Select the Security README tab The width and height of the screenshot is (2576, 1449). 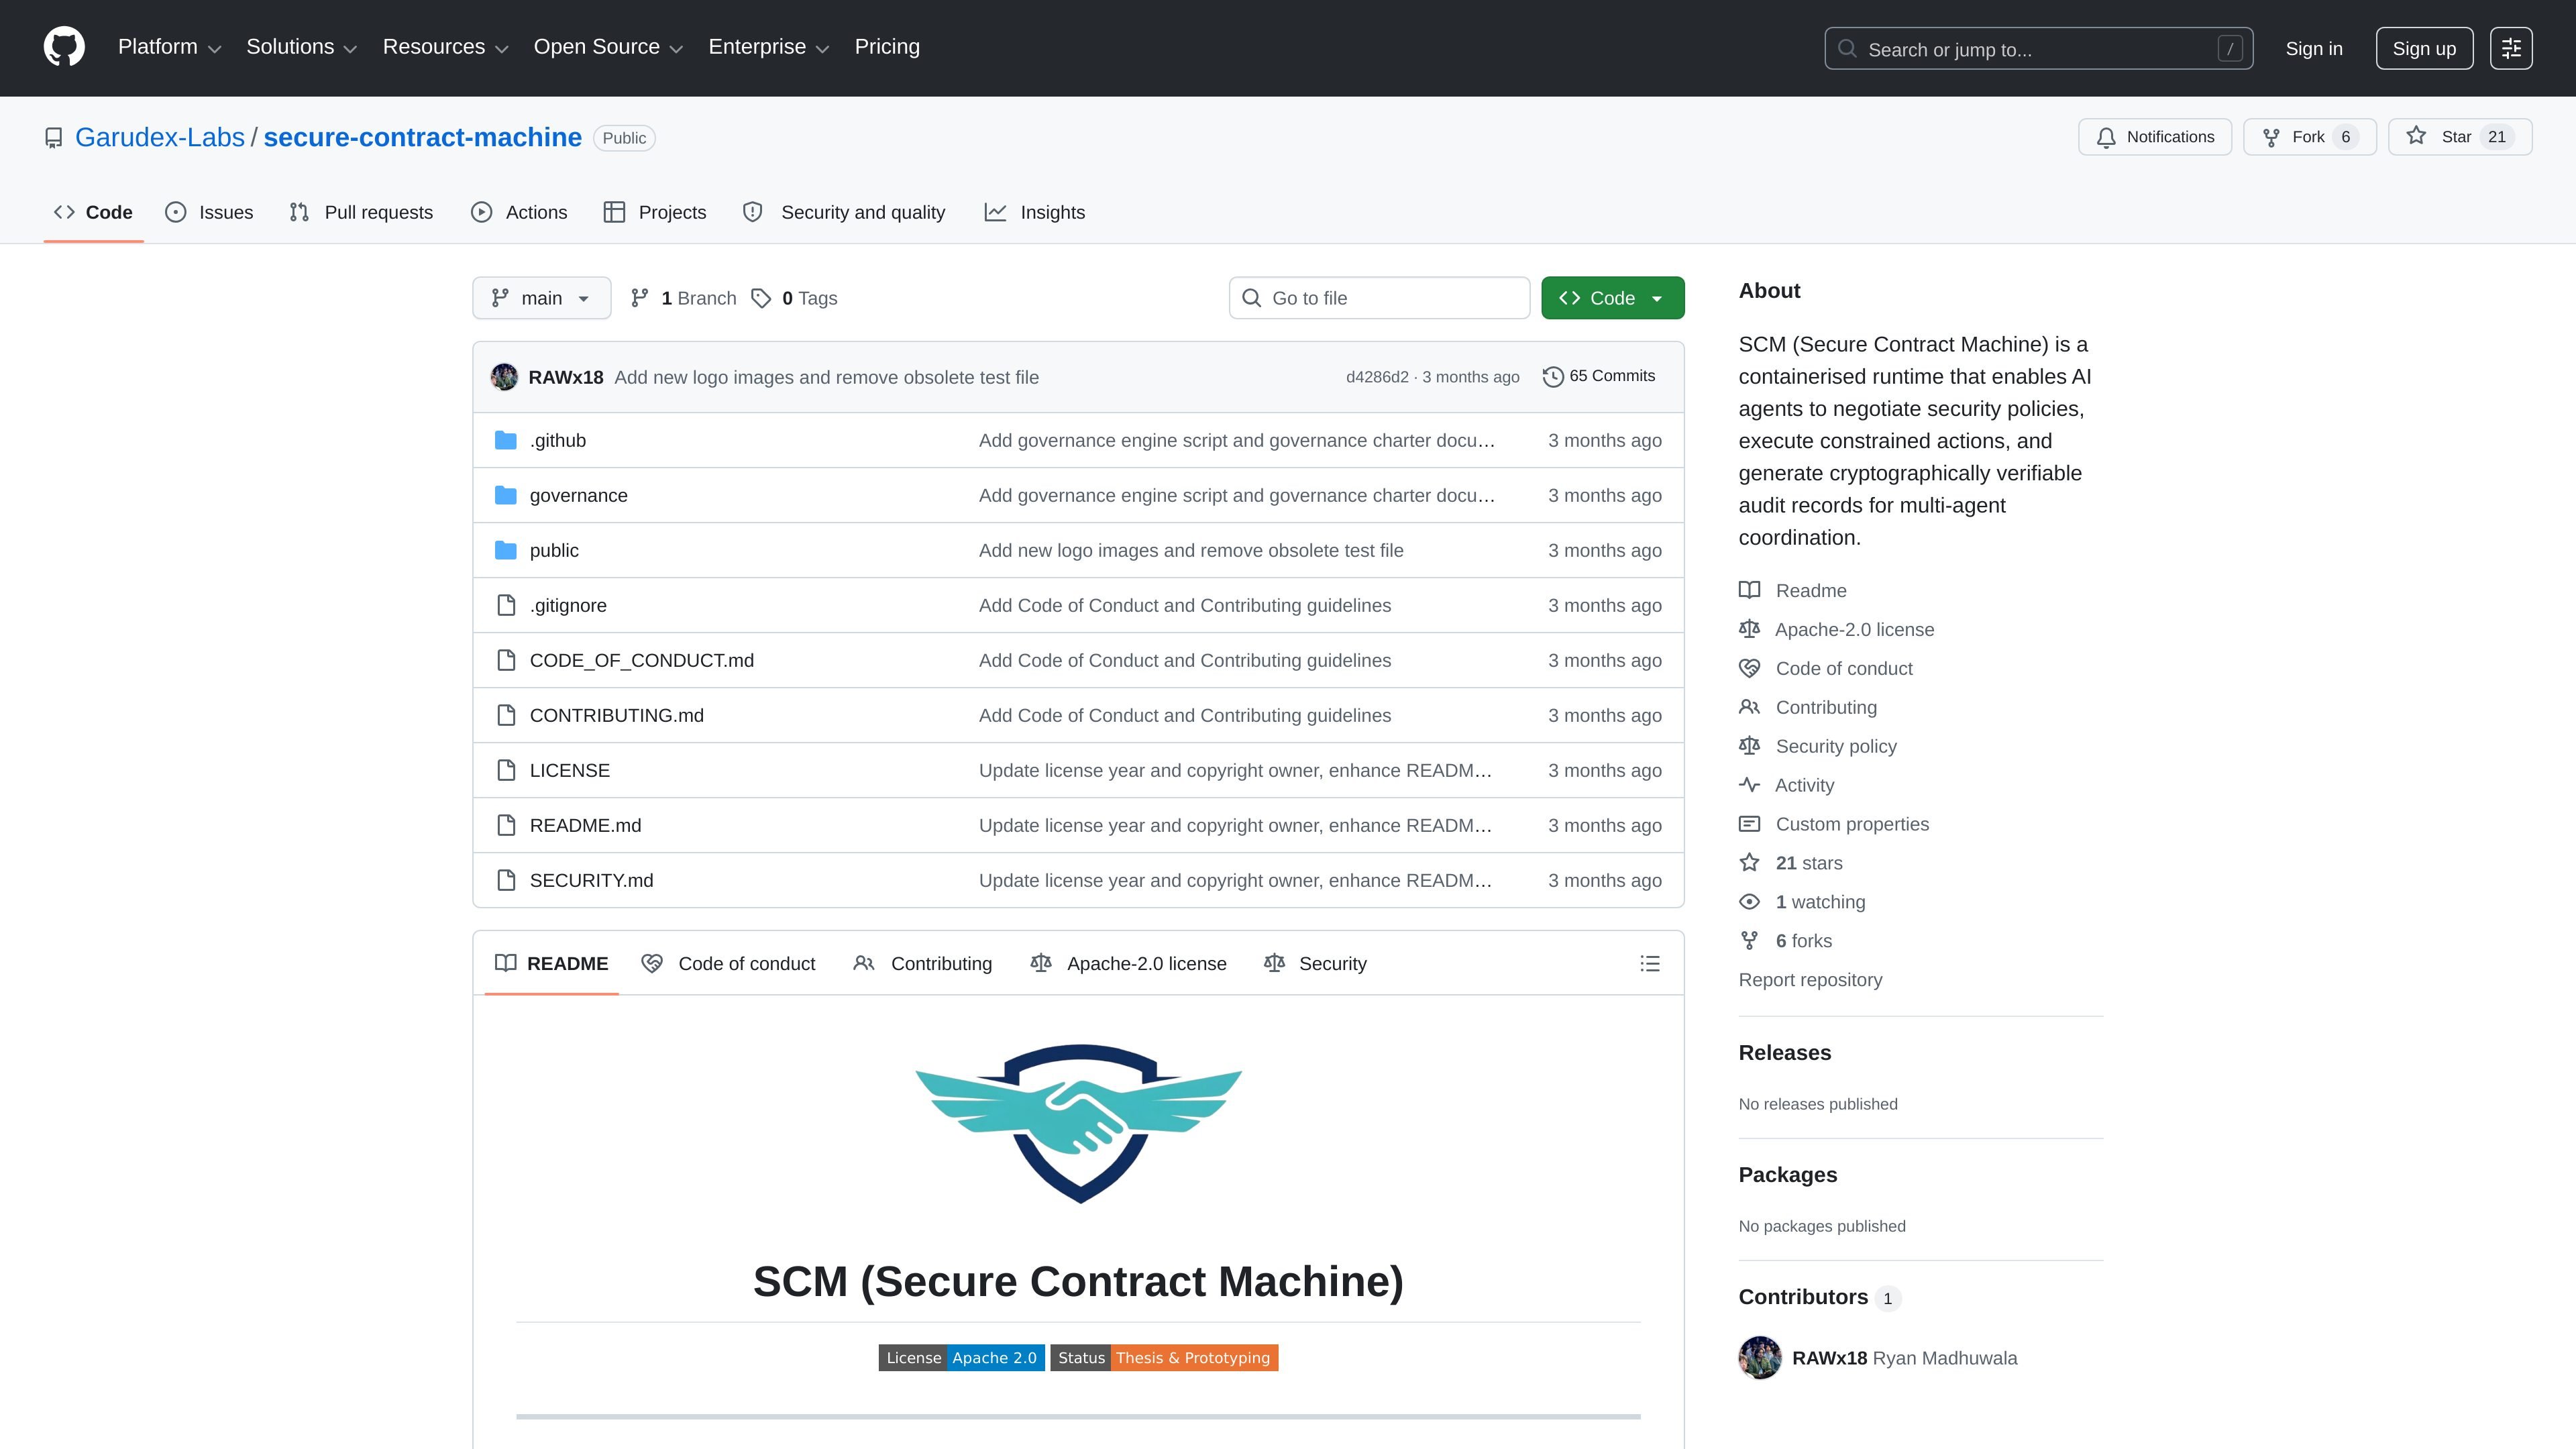click(1315, 963)
